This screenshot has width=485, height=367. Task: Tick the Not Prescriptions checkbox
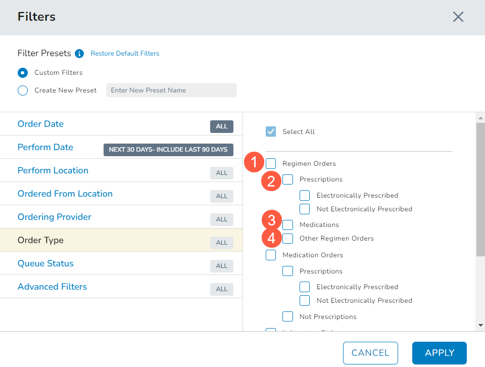click(x=287, y=316)
